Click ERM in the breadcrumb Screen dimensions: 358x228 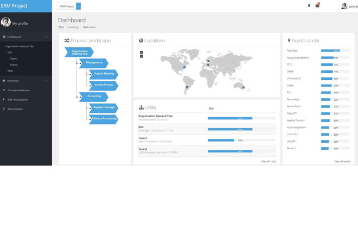(61, 27)
